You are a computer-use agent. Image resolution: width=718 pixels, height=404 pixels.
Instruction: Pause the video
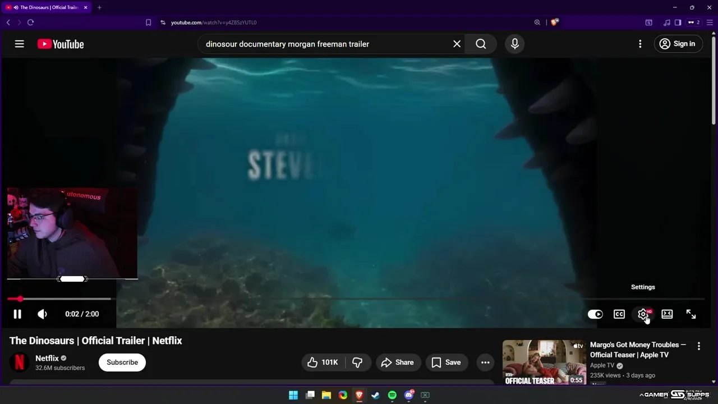[x=17, y=314]
